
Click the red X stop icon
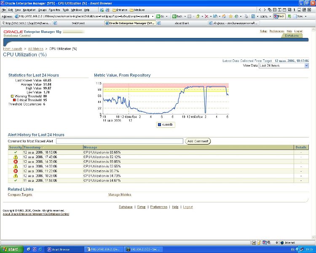point(206,16)
